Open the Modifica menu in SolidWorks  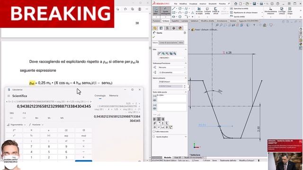pyautogui.click(x=183, y=4)
